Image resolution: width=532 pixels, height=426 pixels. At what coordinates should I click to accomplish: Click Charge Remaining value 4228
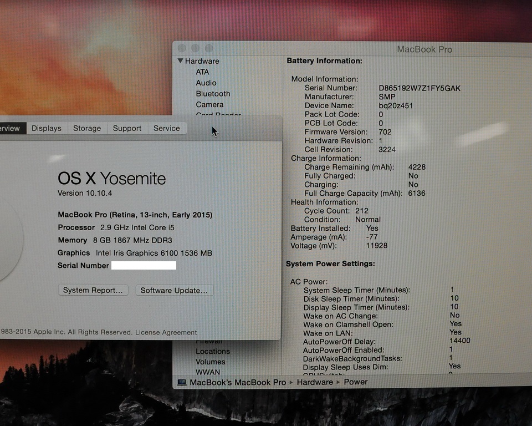click(417, 167)
